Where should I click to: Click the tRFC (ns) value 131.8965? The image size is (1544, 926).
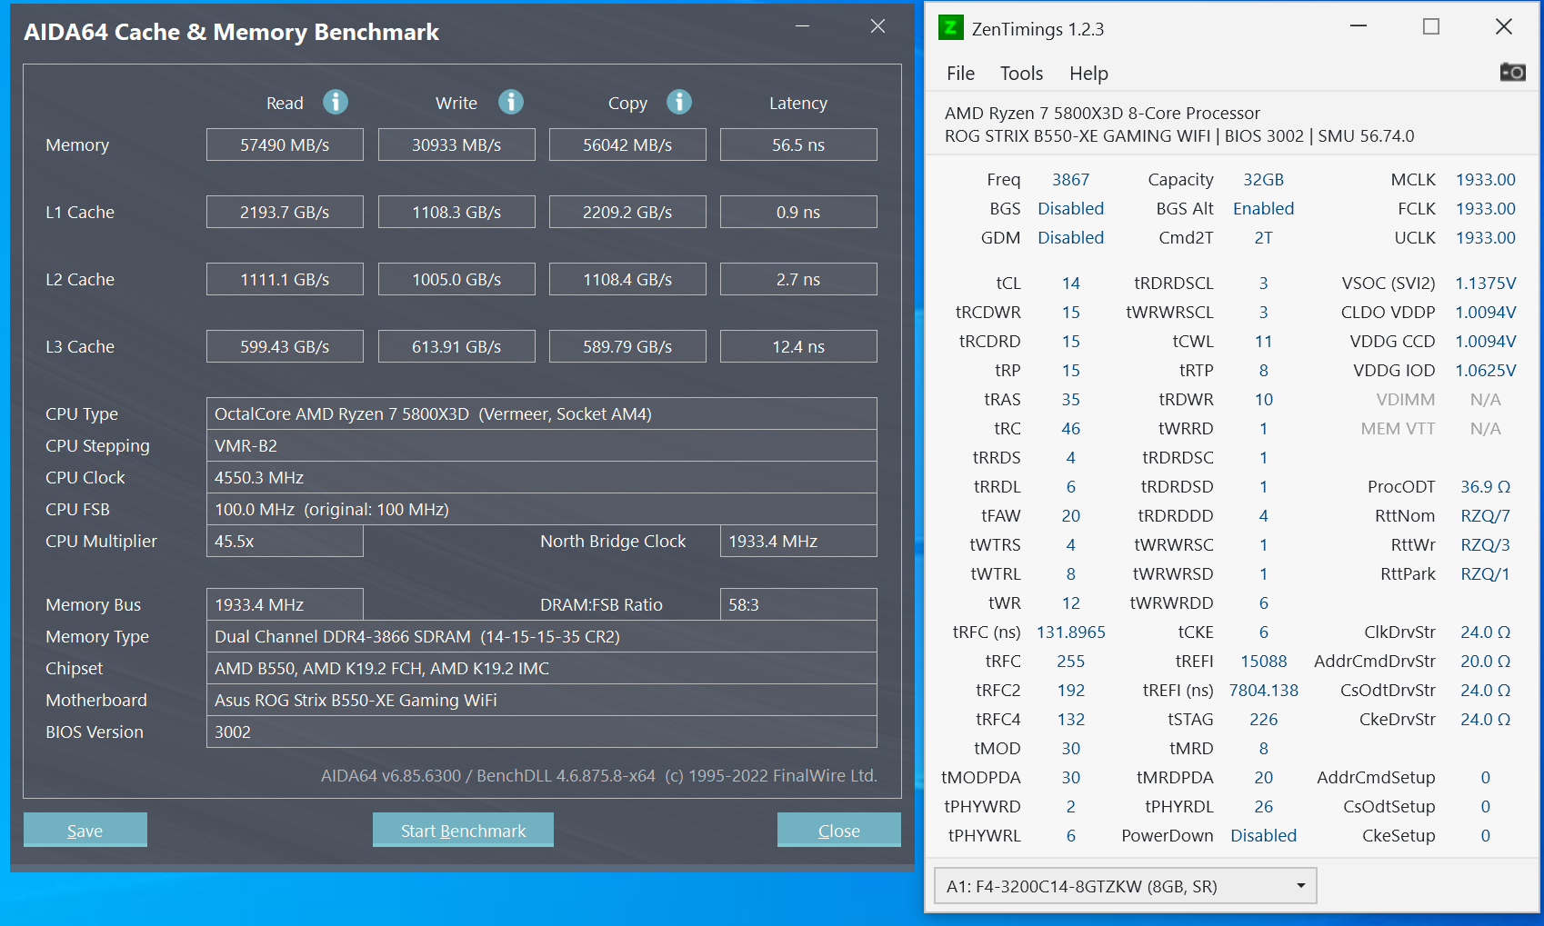pos(1070,632)
